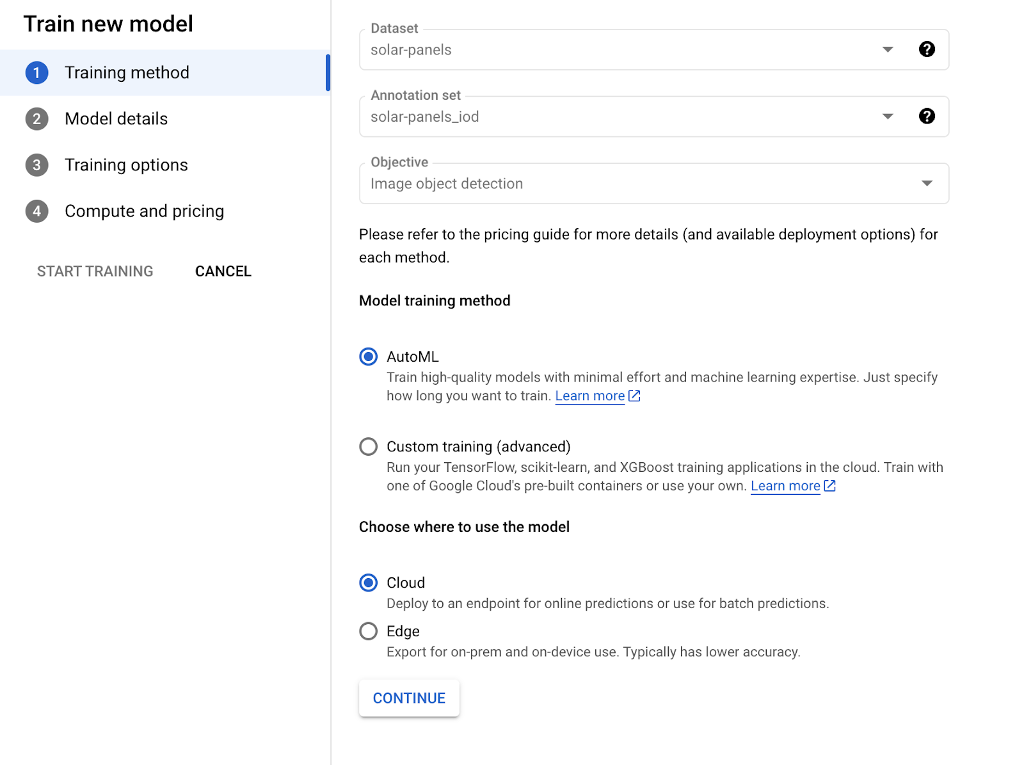Choose Custom training (advanced) radio option
The height and width of the screenshot is (765, 1024).
pyautogui.click(x=368, y=446)
